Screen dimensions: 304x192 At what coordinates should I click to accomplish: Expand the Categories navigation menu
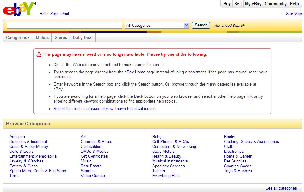pos(18,38)
